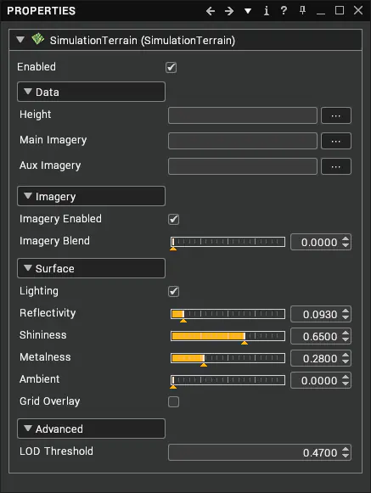Pin the Properties panel
The image size is (371, 493).
coord(302,11)
